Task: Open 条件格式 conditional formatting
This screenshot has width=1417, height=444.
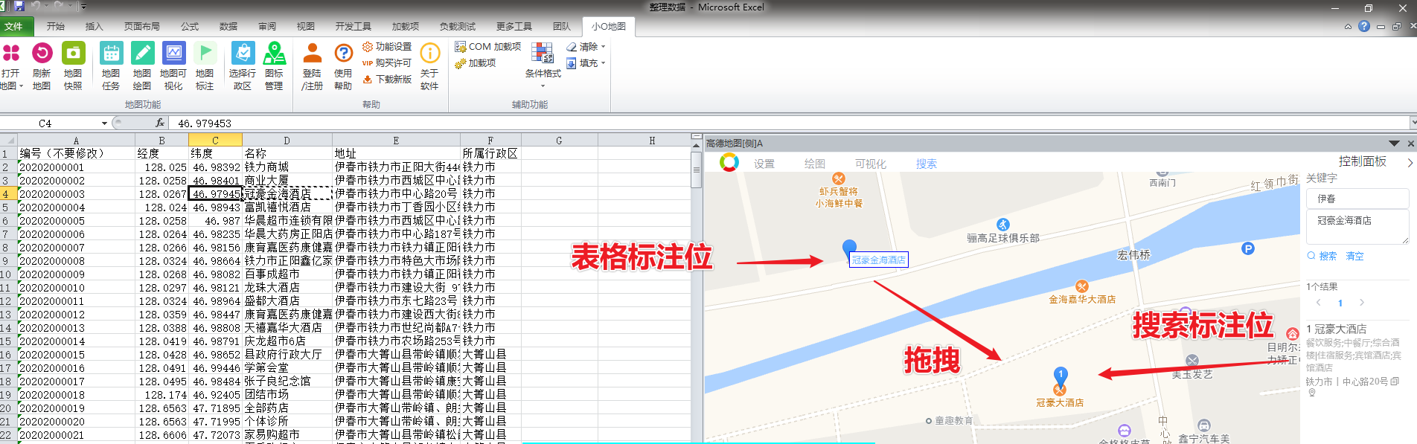Action: click(543, 64)
